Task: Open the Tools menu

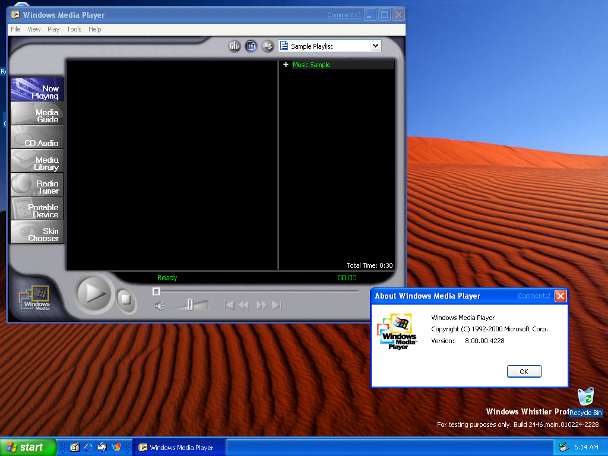Action: point(74,29)
